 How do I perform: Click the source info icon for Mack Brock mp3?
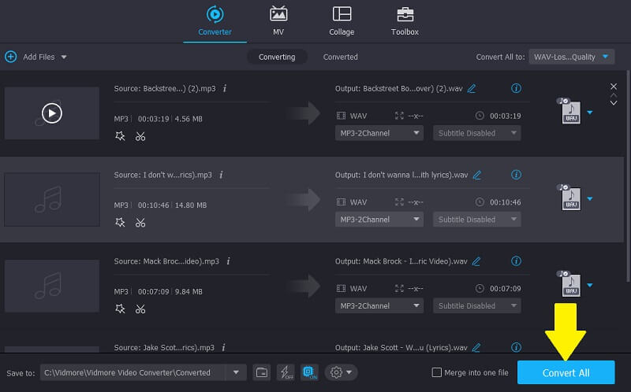(x=224, y=261)
